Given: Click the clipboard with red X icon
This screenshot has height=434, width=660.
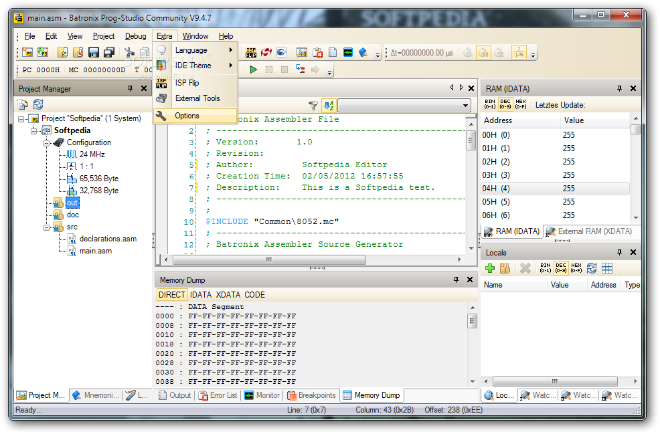Looking at the screenshot, I should tap(317, 53).
